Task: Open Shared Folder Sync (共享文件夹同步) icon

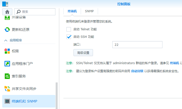Action: 7,89
